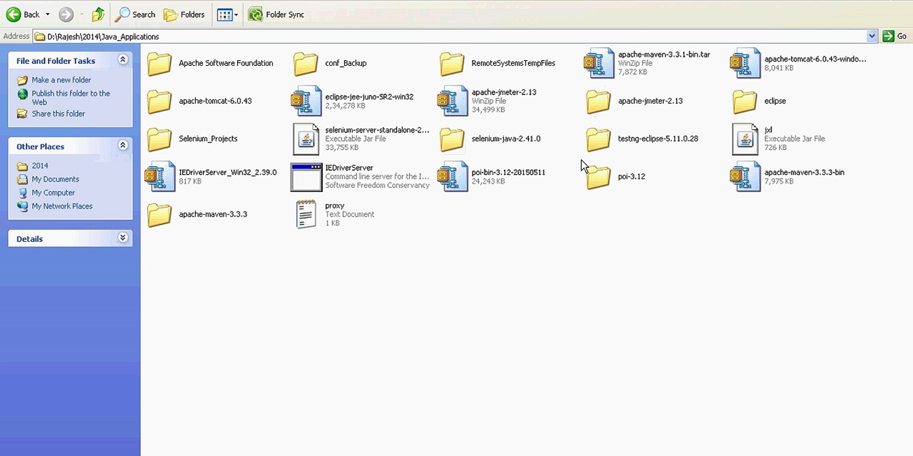This screenshot has height=456, width=913.
Task: Select the IEDriverServer application icon
Action: coord(306,177)
